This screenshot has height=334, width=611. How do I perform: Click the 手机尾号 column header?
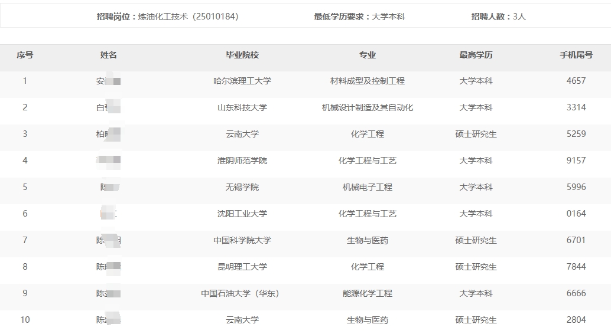[576, 55]
